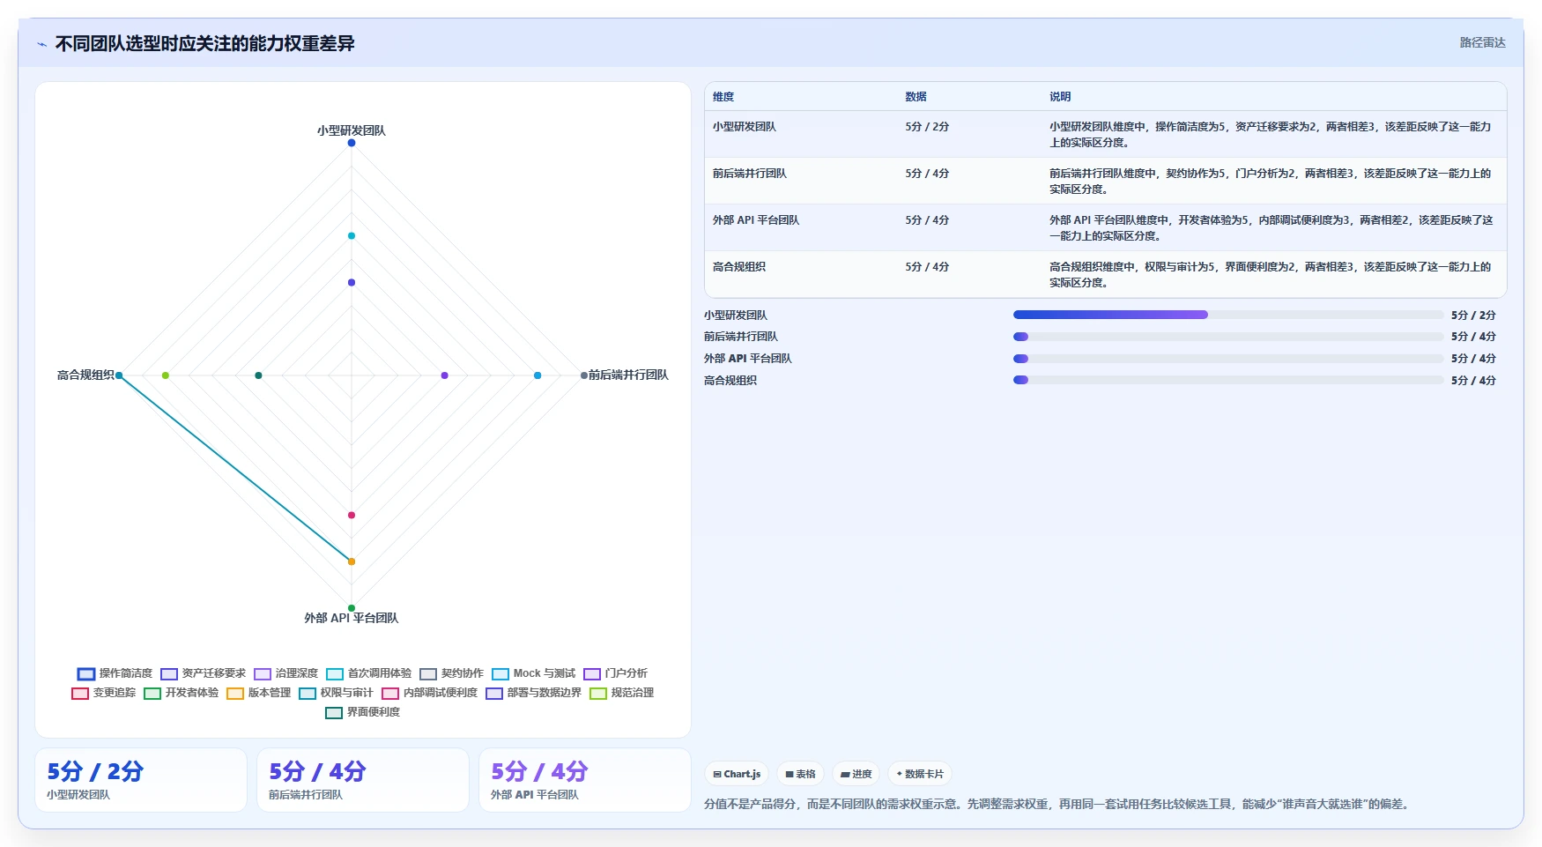Click the 维度 table column header
This screenshot has height=847, width=1542.
pyautogui.click(x=723, y=97)
